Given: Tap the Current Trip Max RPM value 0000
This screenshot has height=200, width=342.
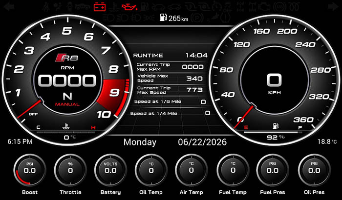Looking at the screenshot, I should (193, 67).
